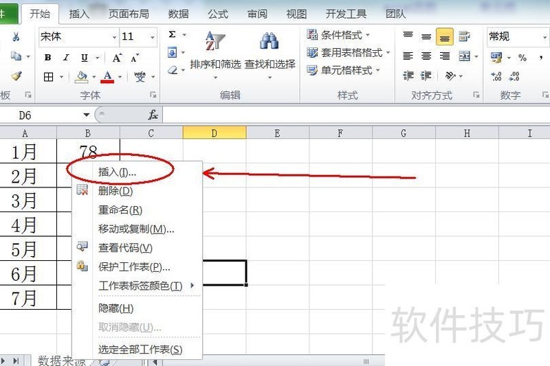Expand the Name Box dropdown arrow
The image size is (550, 366).
(87, 115)
